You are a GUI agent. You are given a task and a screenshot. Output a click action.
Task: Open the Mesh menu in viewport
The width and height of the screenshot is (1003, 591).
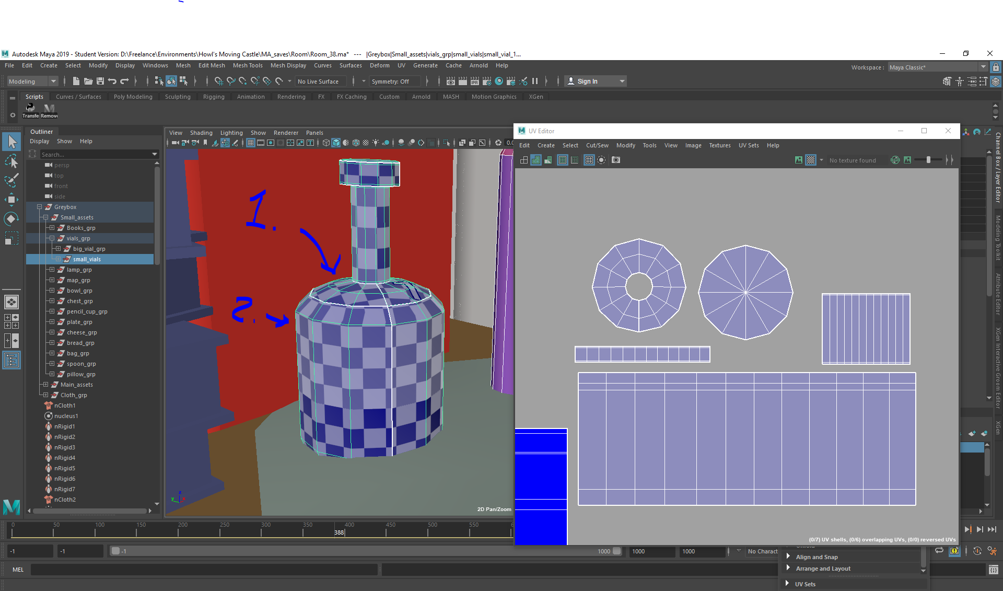183,65
